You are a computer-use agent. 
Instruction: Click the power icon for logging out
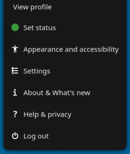pyautogui.click(x=15, y=136)
